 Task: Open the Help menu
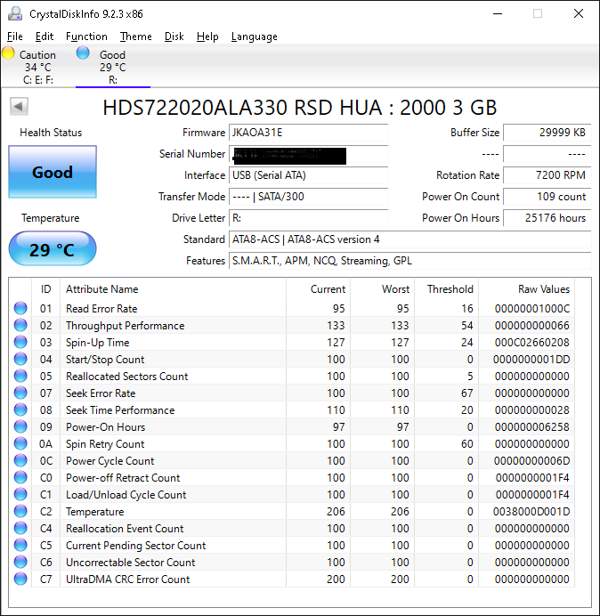(x=207, y=36)
